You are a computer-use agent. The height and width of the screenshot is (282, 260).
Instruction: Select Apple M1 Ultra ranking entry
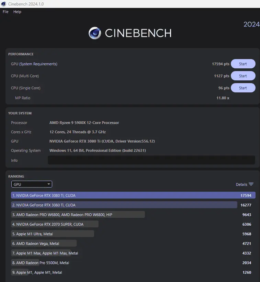pos(52,234)
